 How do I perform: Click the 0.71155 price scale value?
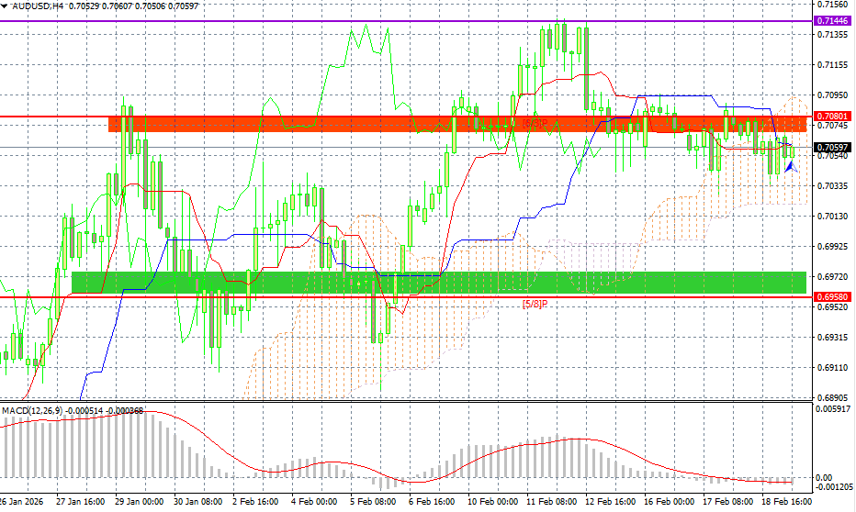[x=832, y=65]
